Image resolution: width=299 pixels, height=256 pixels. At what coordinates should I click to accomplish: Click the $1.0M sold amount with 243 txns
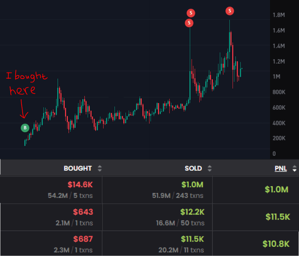pyautogui.click(x=192, y=185)
